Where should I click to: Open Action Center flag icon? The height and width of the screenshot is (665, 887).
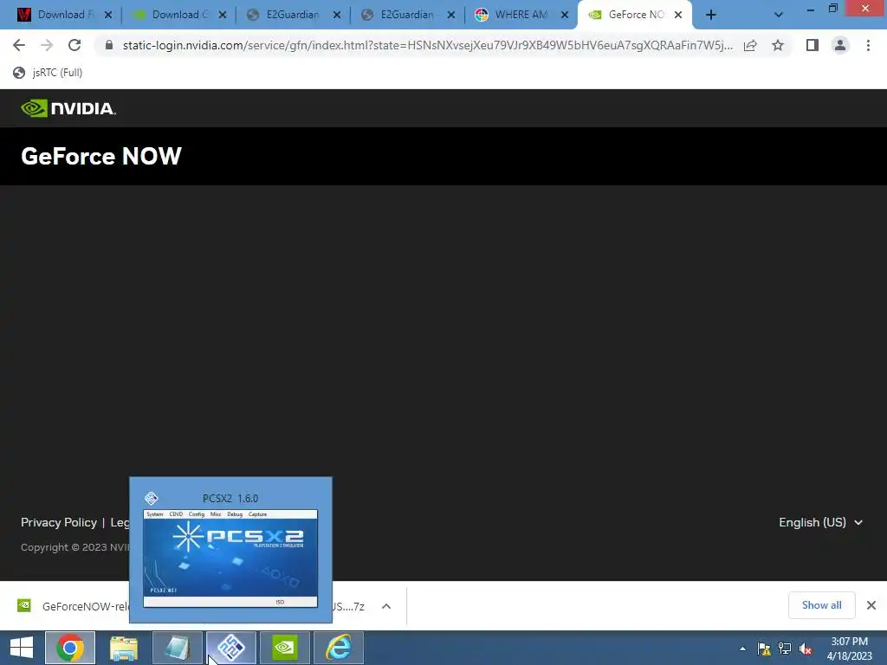(764, 649)
